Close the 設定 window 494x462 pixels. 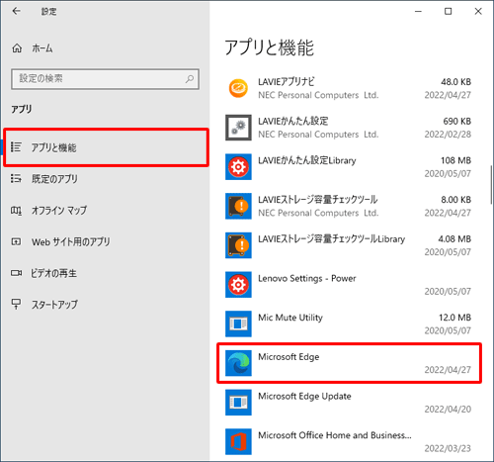coord(478,12)
